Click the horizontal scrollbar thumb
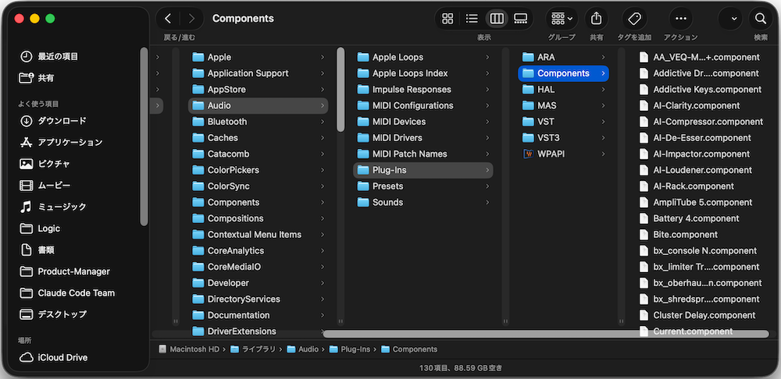Image resolution: width=781 pixels, height=379 pixels. point(546,334)
